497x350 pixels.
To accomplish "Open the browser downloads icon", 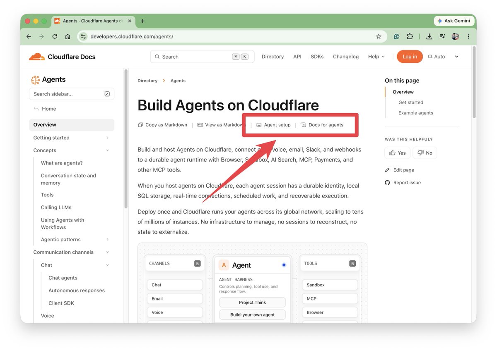I will click(429, 36).
